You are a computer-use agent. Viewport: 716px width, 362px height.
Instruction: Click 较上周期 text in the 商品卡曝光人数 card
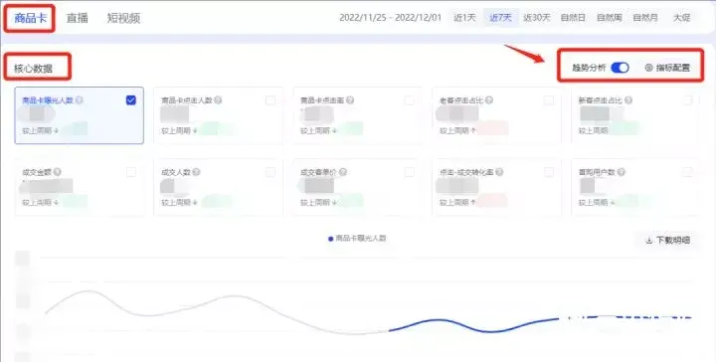point(37,130)
